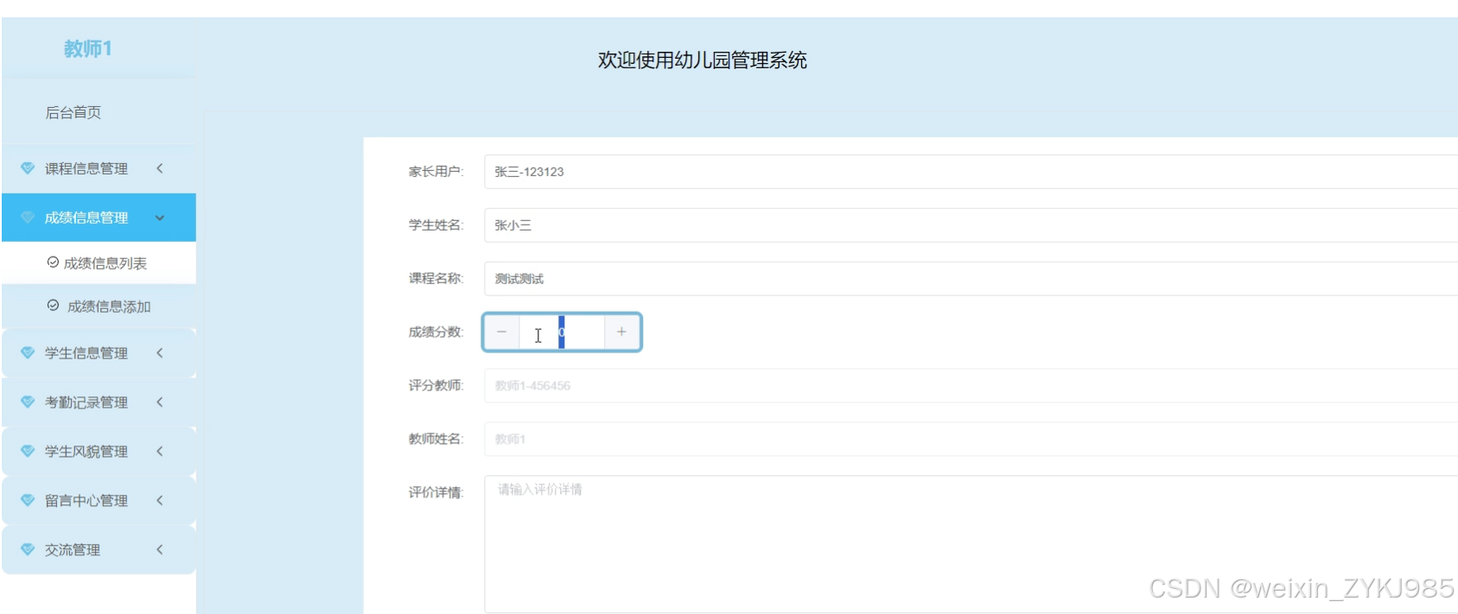Select 学生风貌管理 menu label
The image size is (1458, 614).
[x=86, y=452]
